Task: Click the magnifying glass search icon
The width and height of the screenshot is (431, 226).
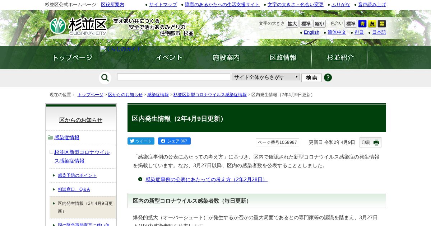Action: coord(105,78)
